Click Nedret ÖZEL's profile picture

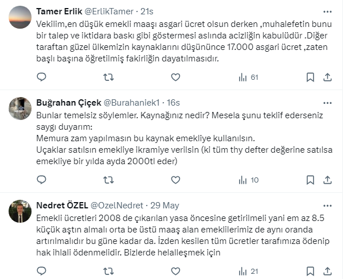click(x=20, y=211)
